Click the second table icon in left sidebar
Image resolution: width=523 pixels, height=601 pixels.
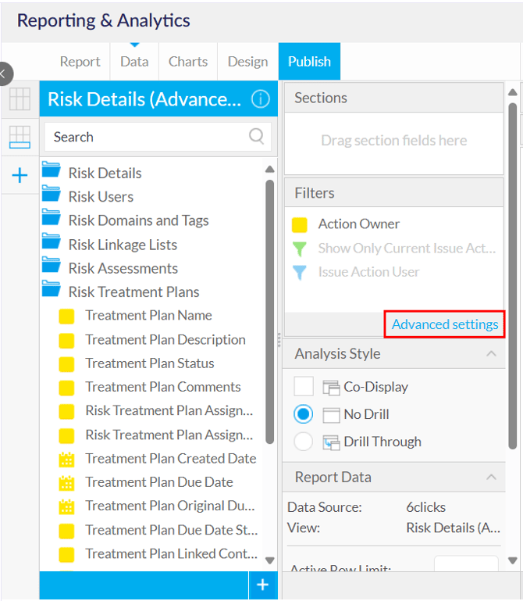[x=20, y=137]
